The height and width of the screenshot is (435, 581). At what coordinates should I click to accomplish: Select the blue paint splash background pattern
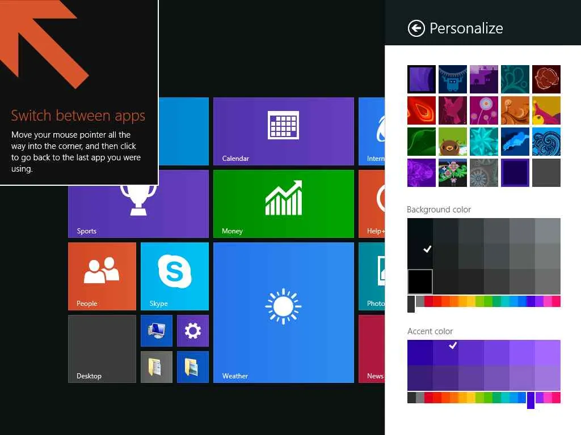[515, 142]
